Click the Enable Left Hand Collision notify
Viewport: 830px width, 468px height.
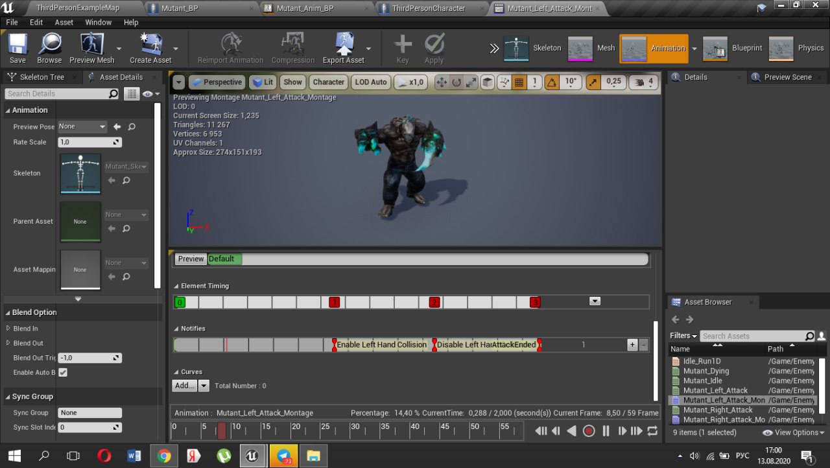click(x=382, y=345)
